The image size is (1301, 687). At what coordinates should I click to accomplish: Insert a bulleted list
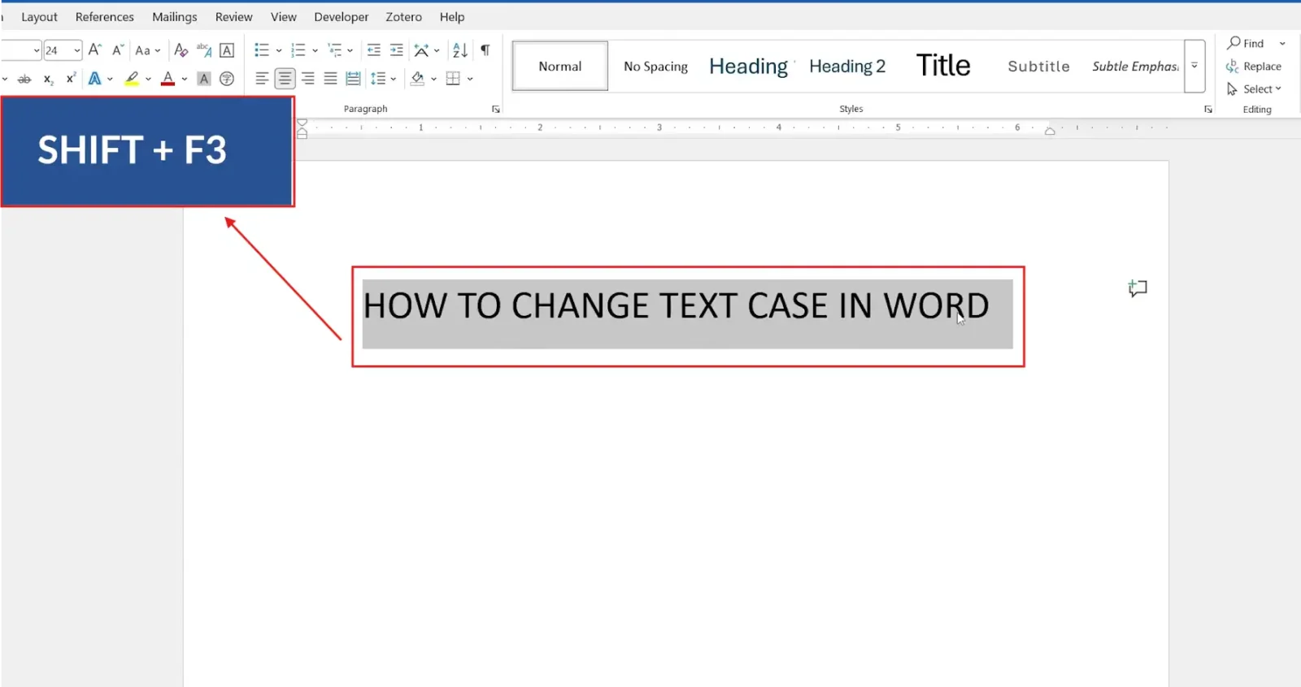pos(261,50)
